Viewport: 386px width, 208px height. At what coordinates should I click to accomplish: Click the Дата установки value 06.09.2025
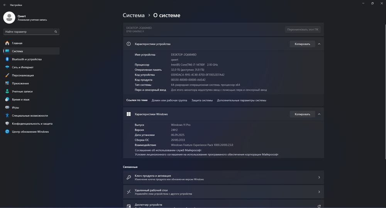pos(178,135)
